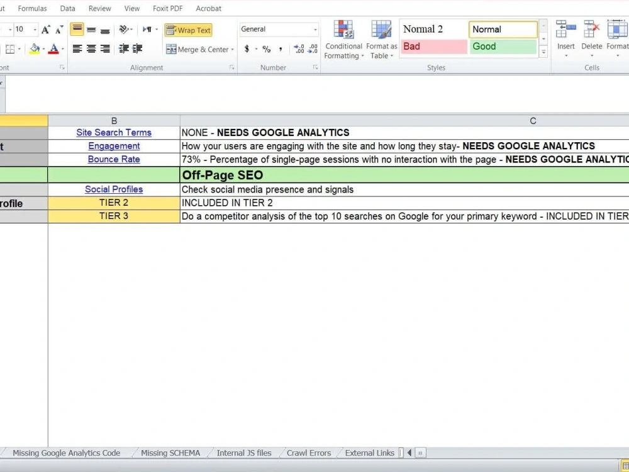Screen dimensions: 629x472
Task: Switch to Crawl Errors sheet
Action: point(309,453)
